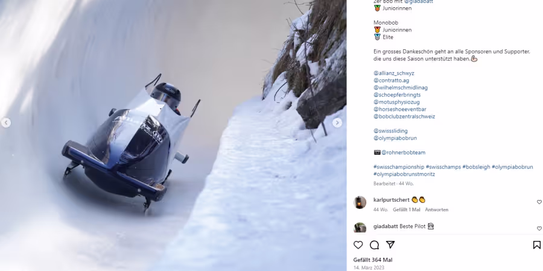Screen dimensions: 543x271
Task: Open comments via speech bubble icon
Action: pyautogui.click(x=374, y=245)
